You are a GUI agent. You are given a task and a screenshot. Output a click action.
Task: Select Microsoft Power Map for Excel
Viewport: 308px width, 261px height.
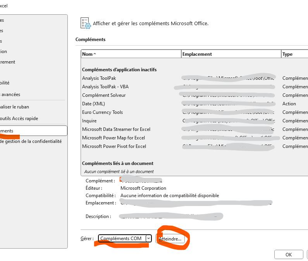point(194,138)
